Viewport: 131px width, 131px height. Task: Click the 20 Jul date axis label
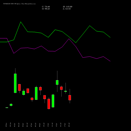point(69,125)
